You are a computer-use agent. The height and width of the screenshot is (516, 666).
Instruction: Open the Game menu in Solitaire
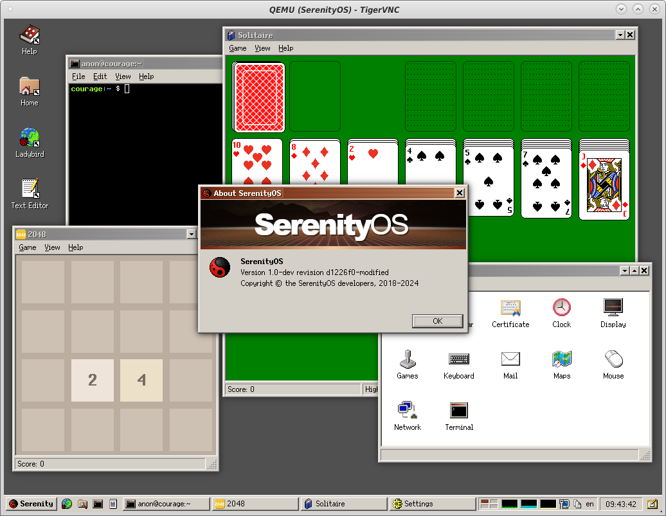237,48
